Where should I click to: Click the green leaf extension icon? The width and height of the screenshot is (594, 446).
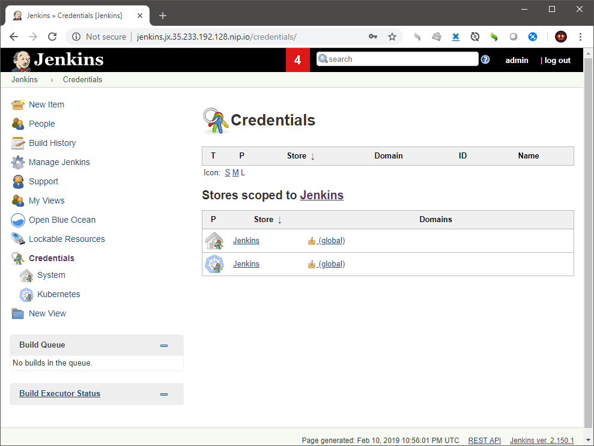coord(494,37)
